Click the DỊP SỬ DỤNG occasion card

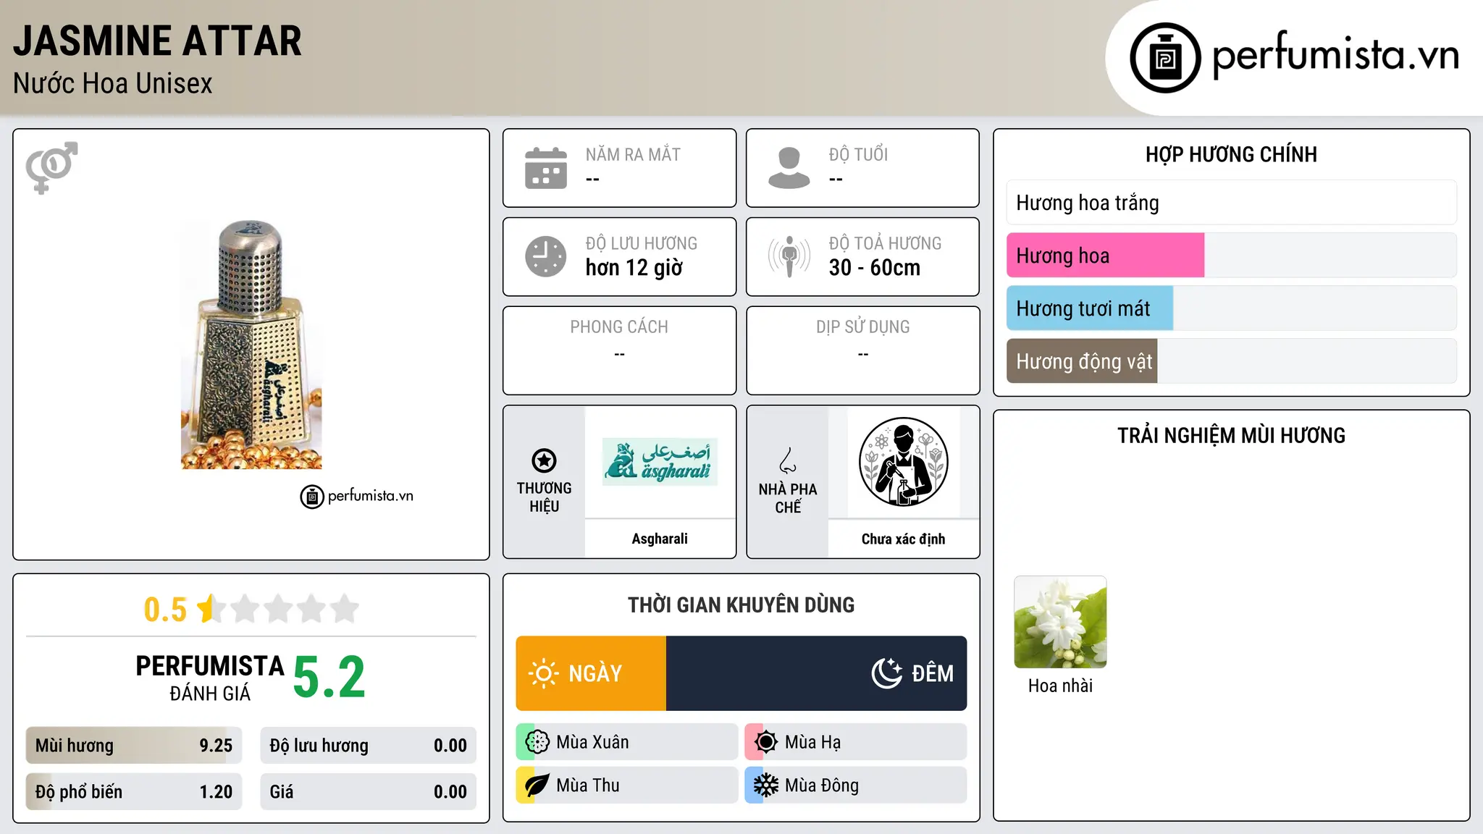(862, 350)
